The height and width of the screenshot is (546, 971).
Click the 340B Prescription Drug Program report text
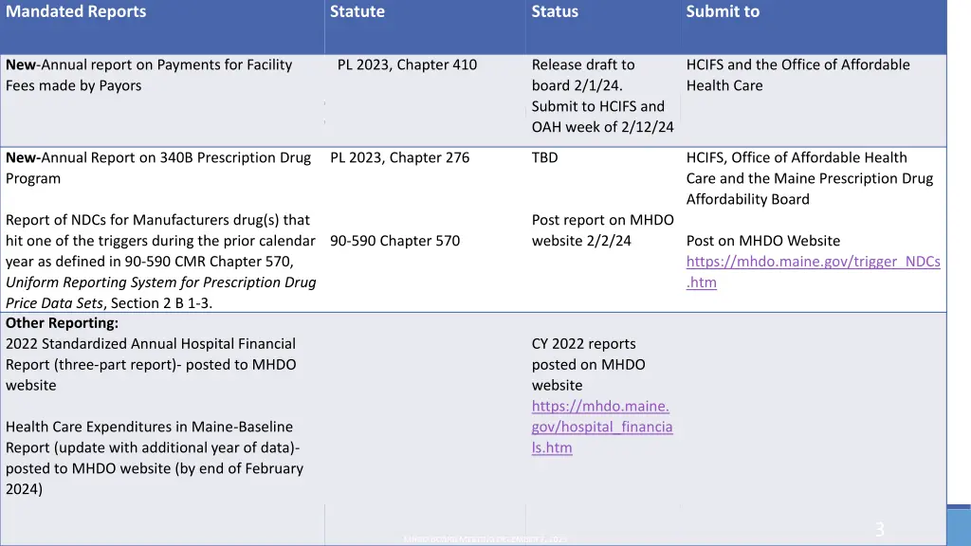(158, 168)
